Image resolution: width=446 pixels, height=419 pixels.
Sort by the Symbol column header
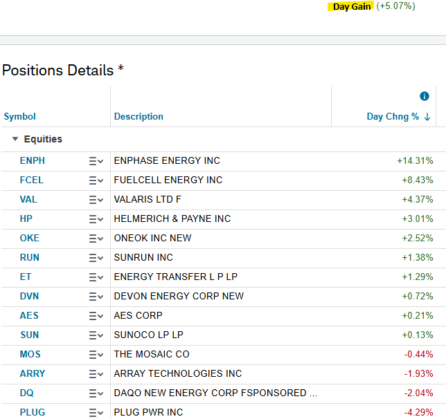[x=19, y=116]
